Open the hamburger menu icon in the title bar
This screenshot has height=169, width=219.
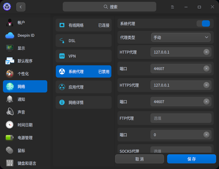point(173,7)
